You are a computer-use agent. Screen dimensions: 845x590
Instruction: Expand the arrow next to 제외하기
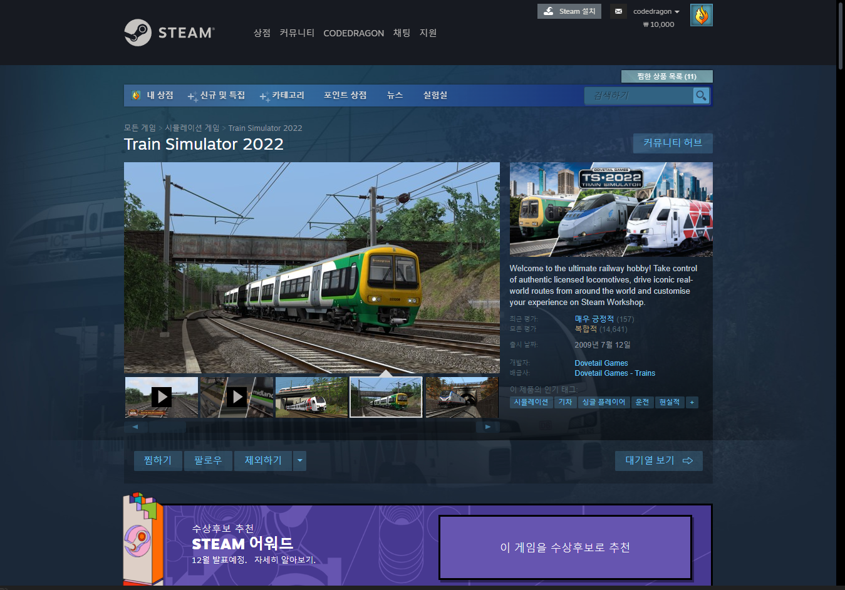pyautogui.click(x=299, y=460)
